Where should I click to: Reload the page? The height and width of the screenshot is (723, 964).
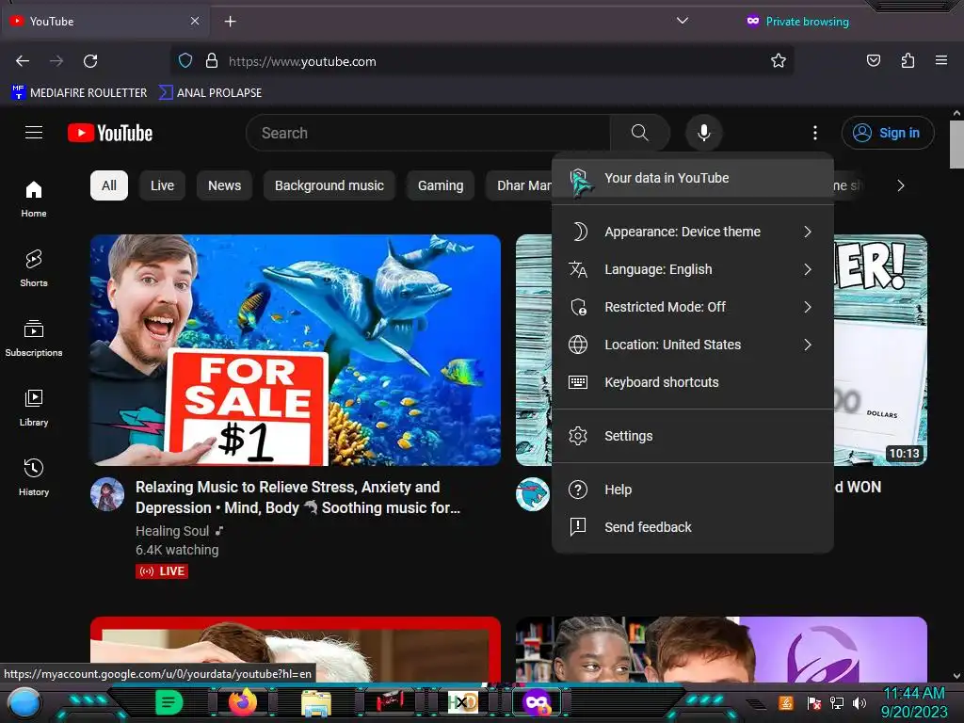point(90,61)
